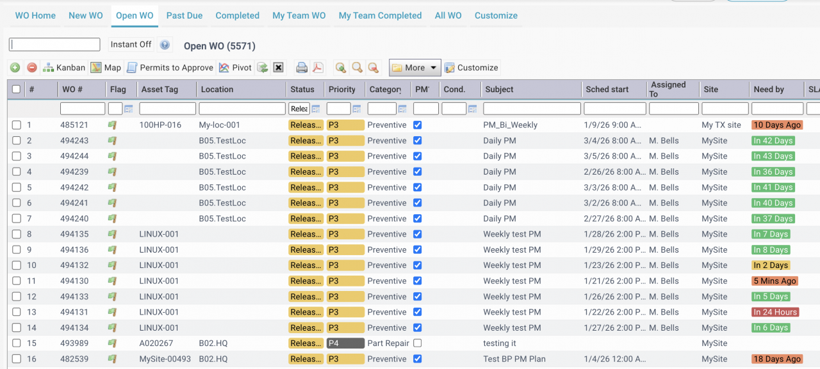Click the print icon in toolbar
Screen dimensions: 820x369
(301, 68)
